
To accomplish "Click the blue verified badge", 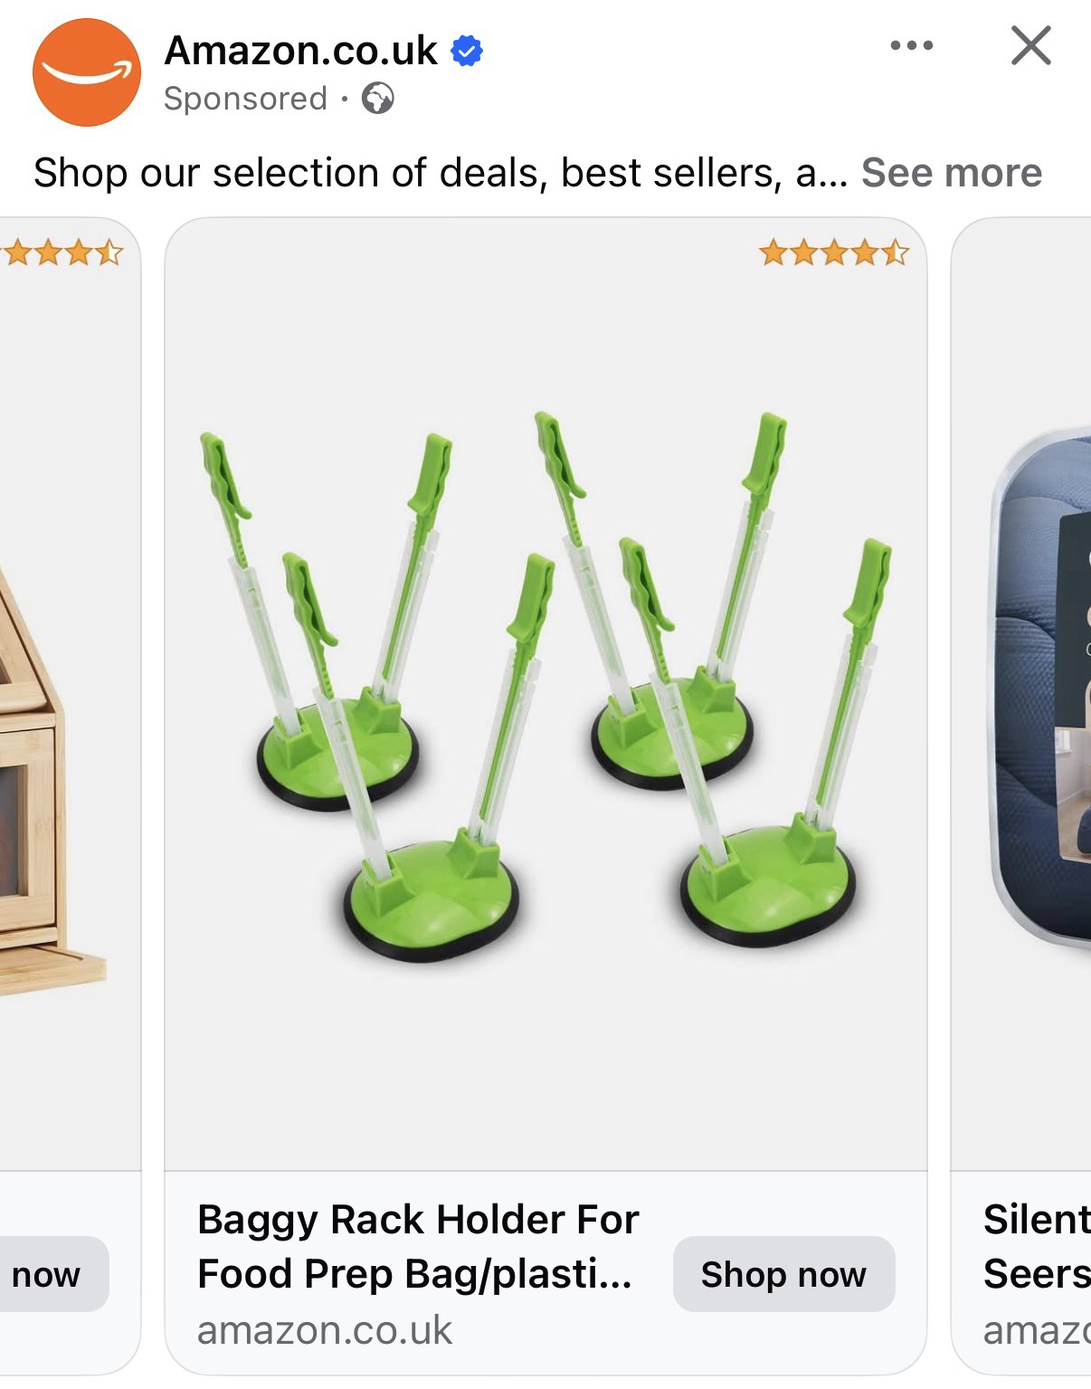I will [x=467, y=51].
